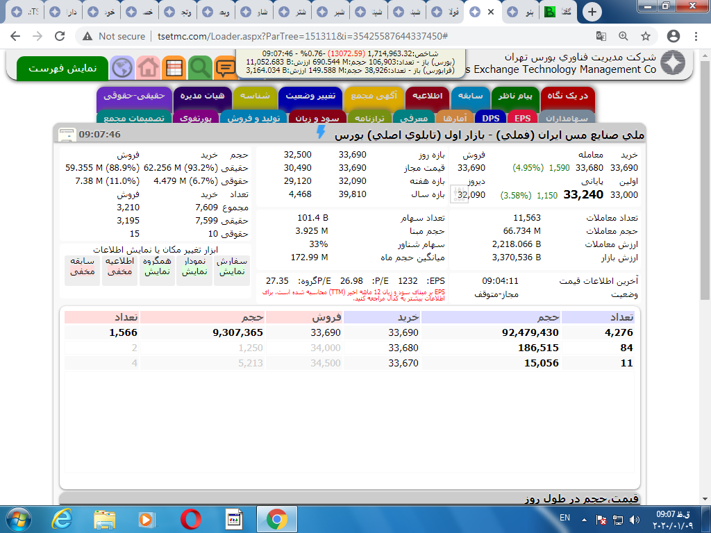This screenshot has width=711, height=533.
Task: Open the Windows Start menu
Action: pyautogui.click(x=18, y=519)
